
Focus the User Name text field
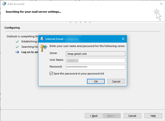point(95,61)
